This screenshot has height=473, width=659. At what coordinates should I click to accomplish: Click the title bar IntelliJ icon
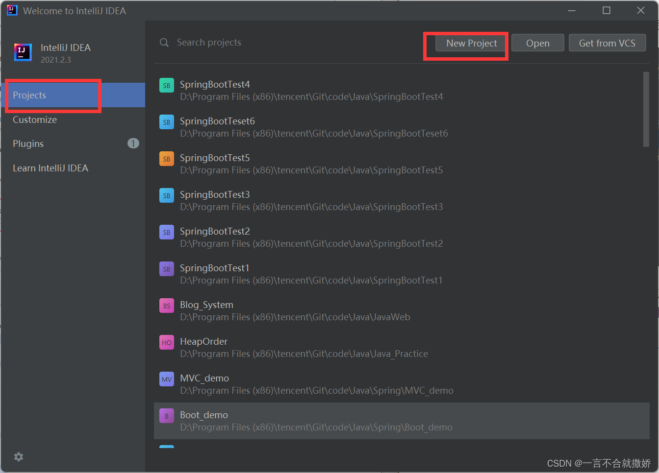click(12, 10)
